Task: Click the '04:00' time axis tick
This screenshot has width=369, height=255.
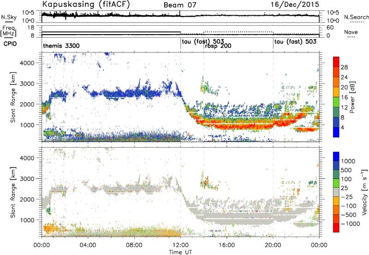Action: [88, 245]
